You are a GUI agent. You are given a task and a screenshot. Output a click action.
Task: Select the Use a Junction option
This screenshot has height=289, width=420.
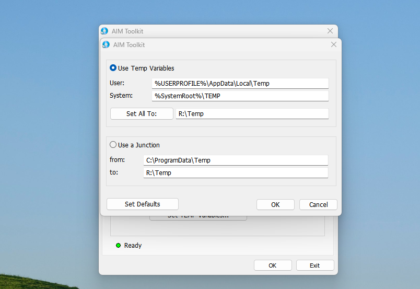pos(113,145)
